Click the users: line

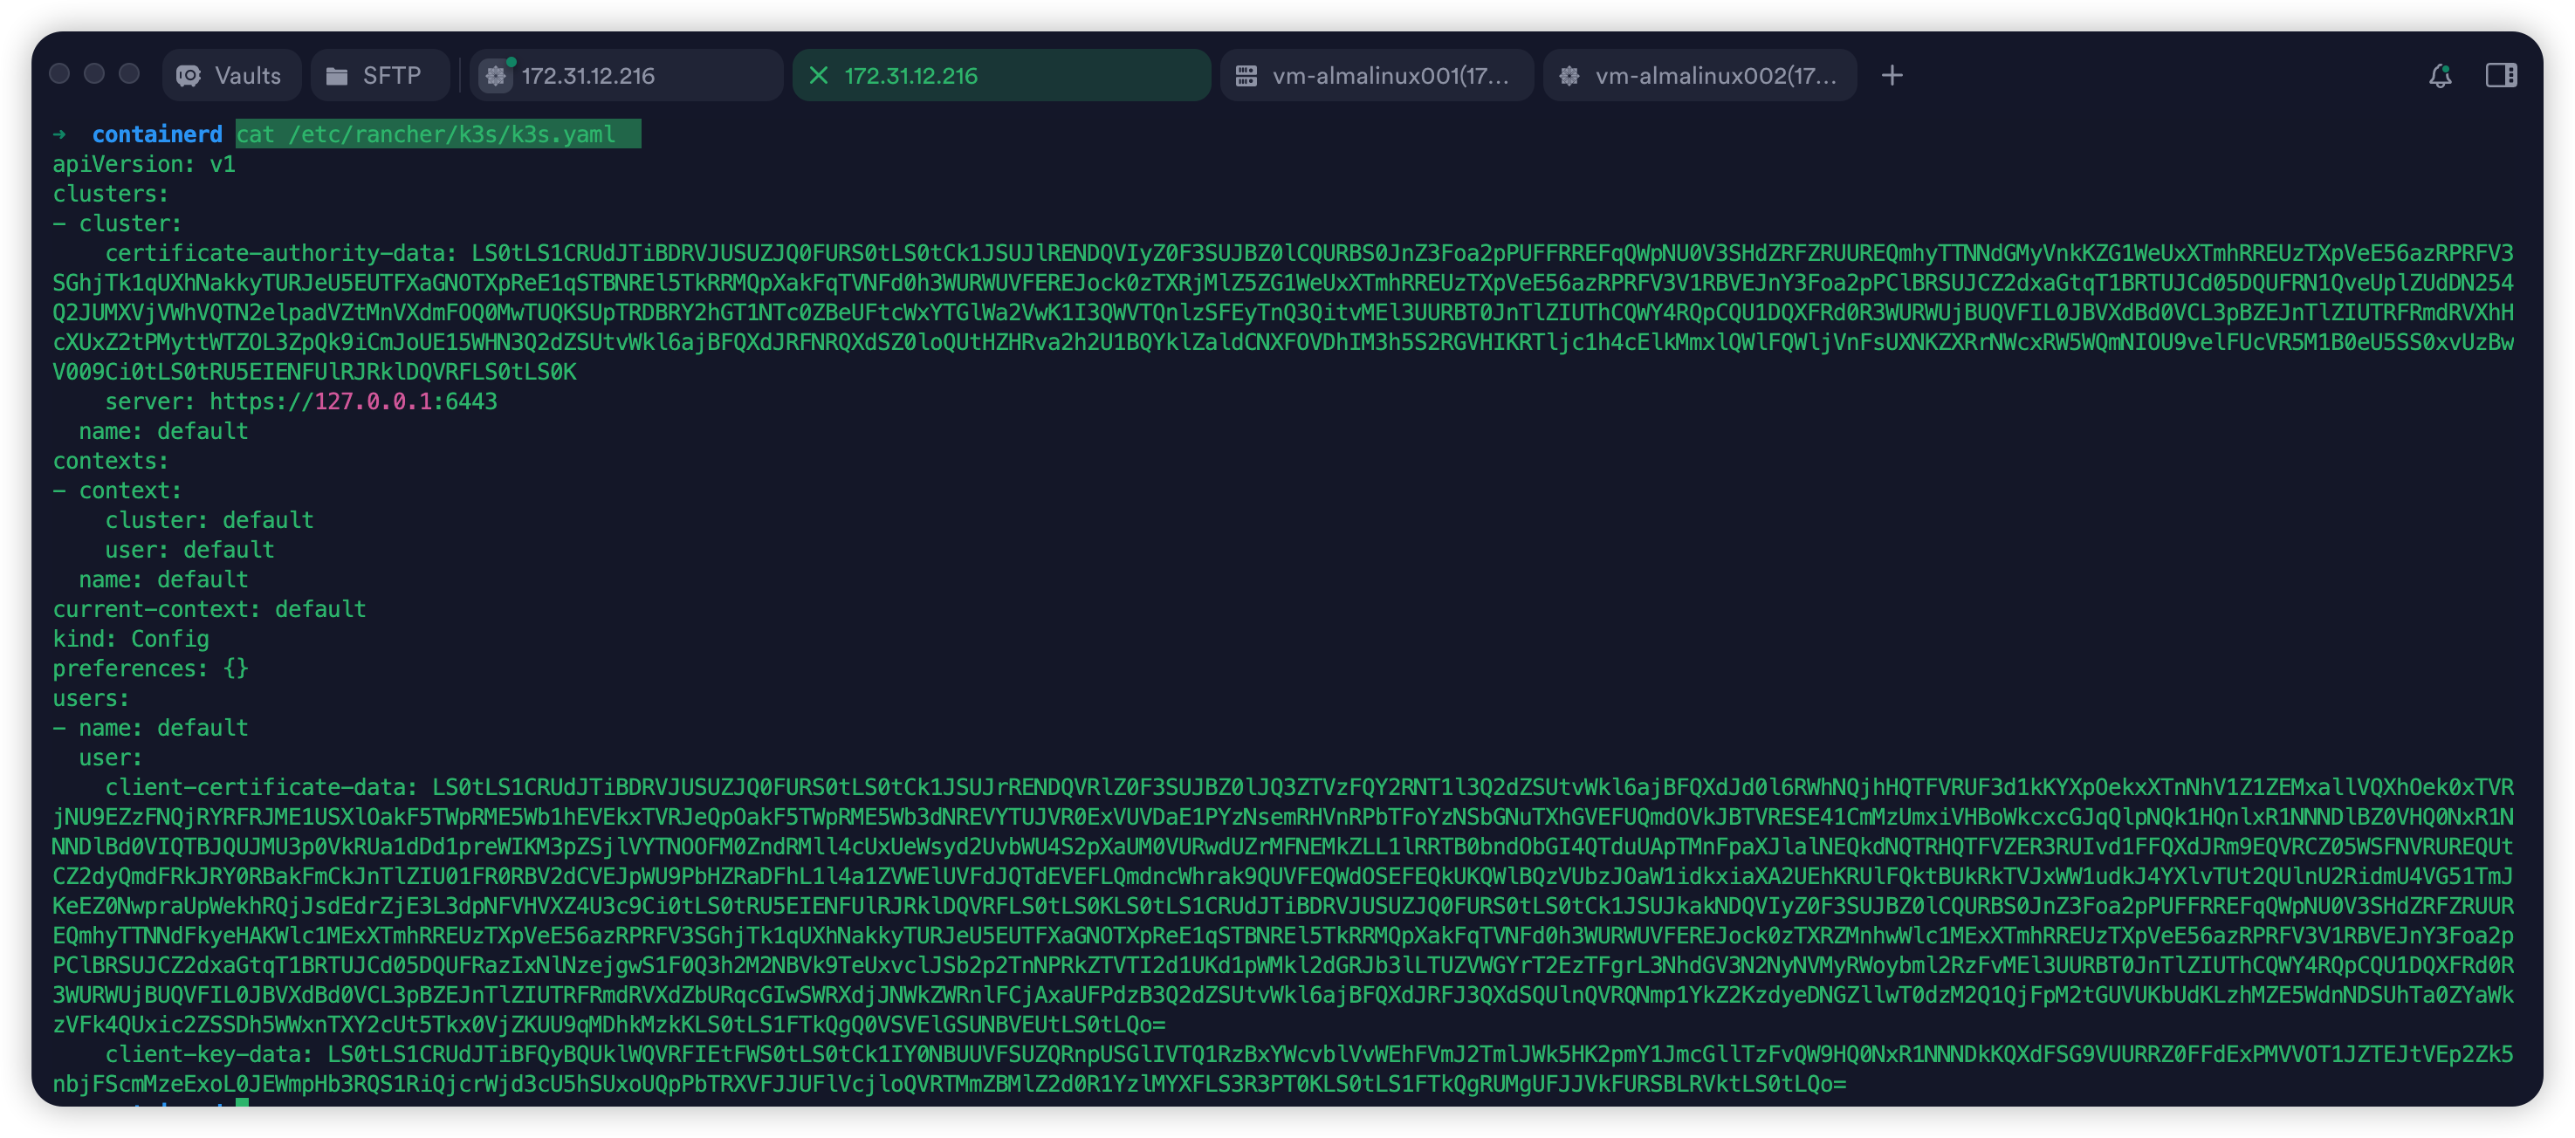point(91,697)
